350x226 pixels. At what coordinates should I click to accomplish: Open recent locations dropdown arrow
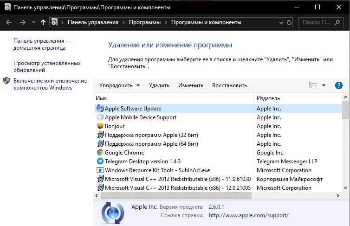pos(34,22)
